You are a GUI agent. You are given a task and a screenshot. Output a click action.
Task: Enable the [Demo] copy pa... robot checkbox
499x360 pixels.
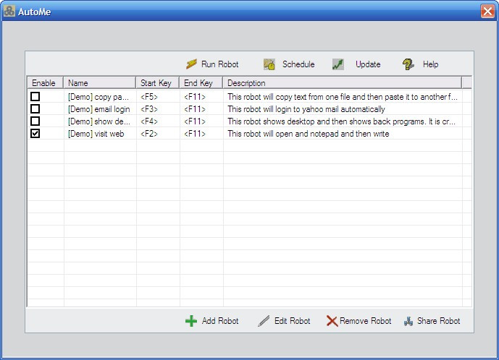click(x=35, y=97)
